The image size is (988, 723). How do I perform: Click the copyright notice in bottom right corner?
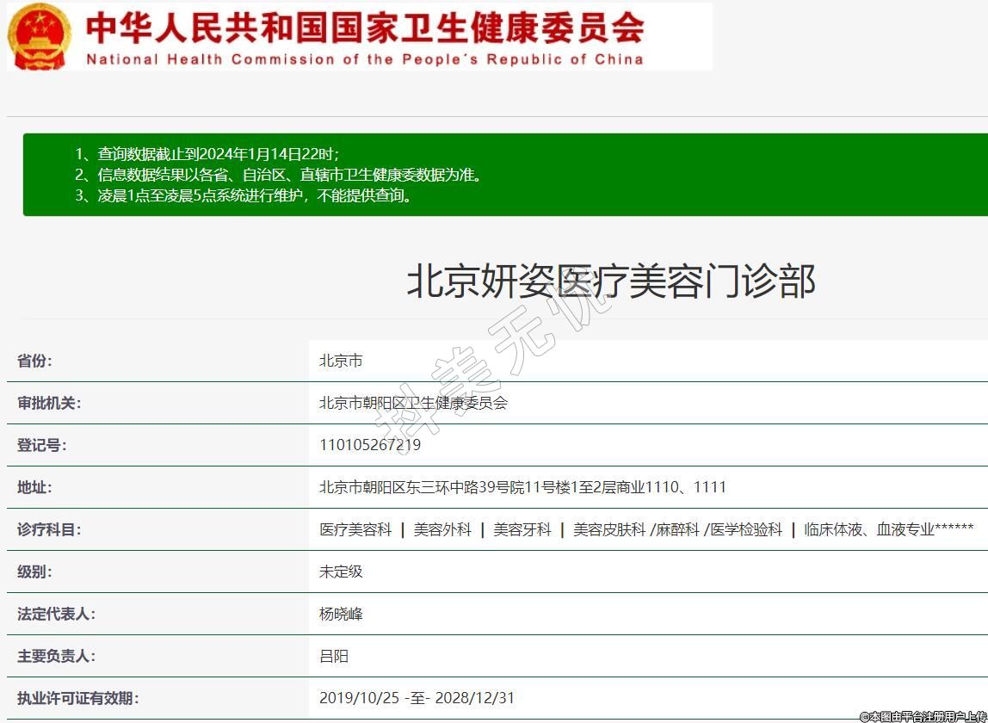(923, 716)
